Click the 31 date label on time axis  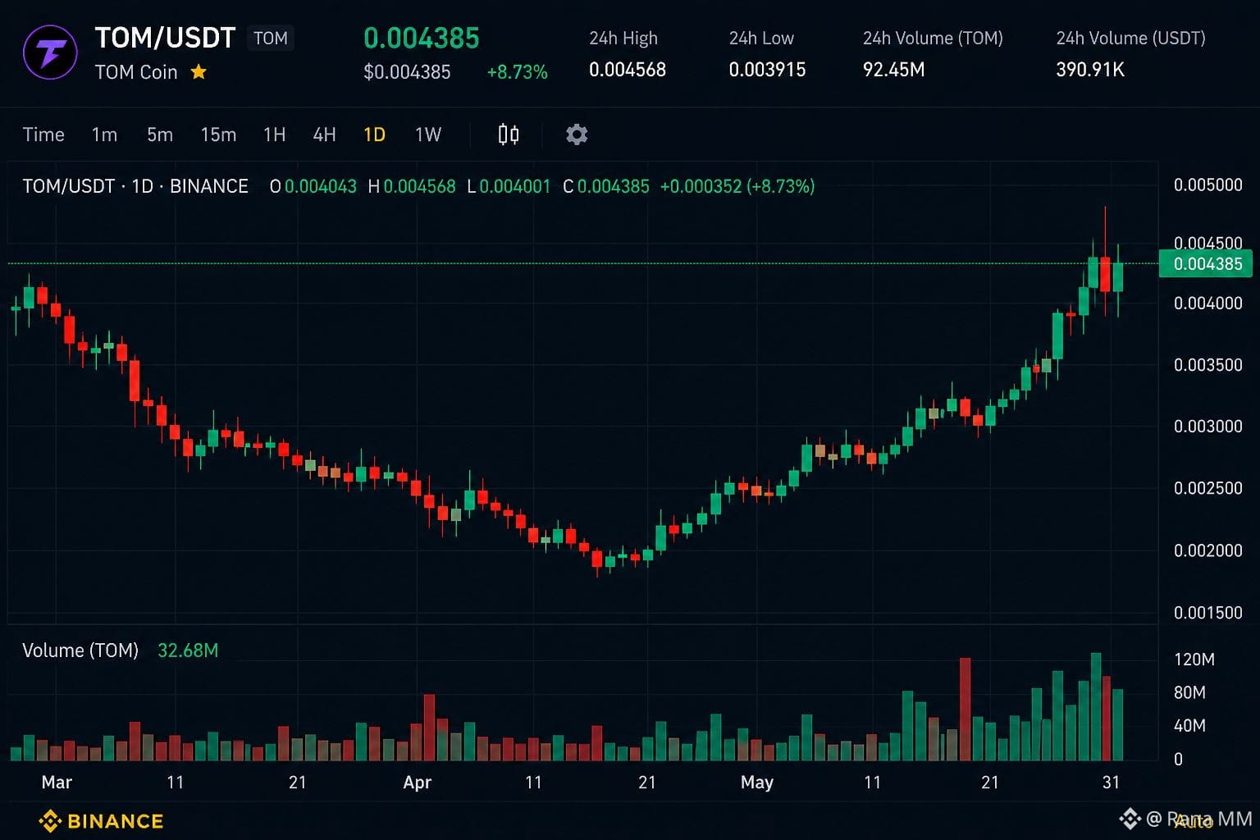point(1111,783)
